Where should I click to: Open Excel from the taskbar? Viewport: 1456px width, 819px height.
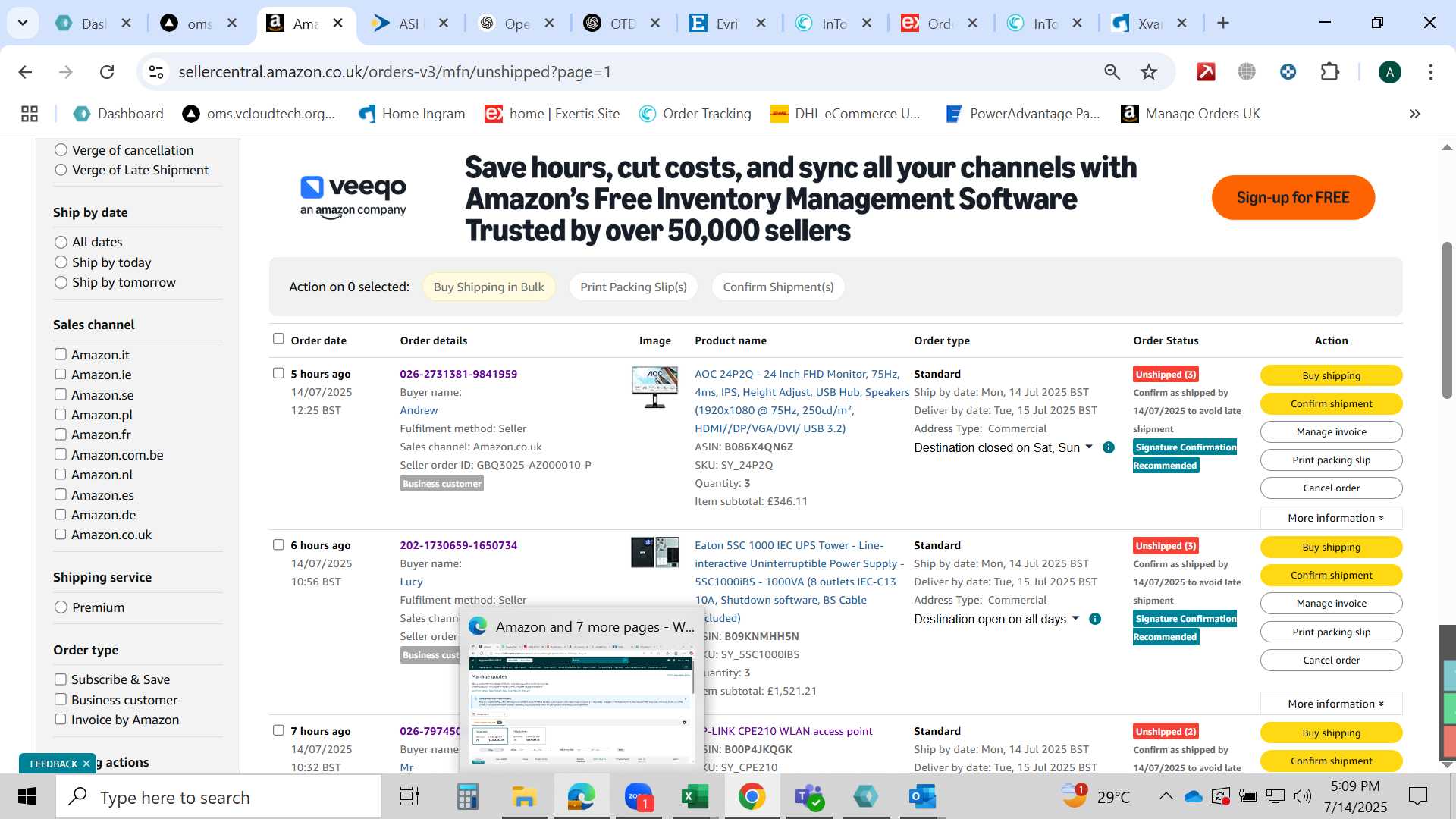[x=695, y=797]
